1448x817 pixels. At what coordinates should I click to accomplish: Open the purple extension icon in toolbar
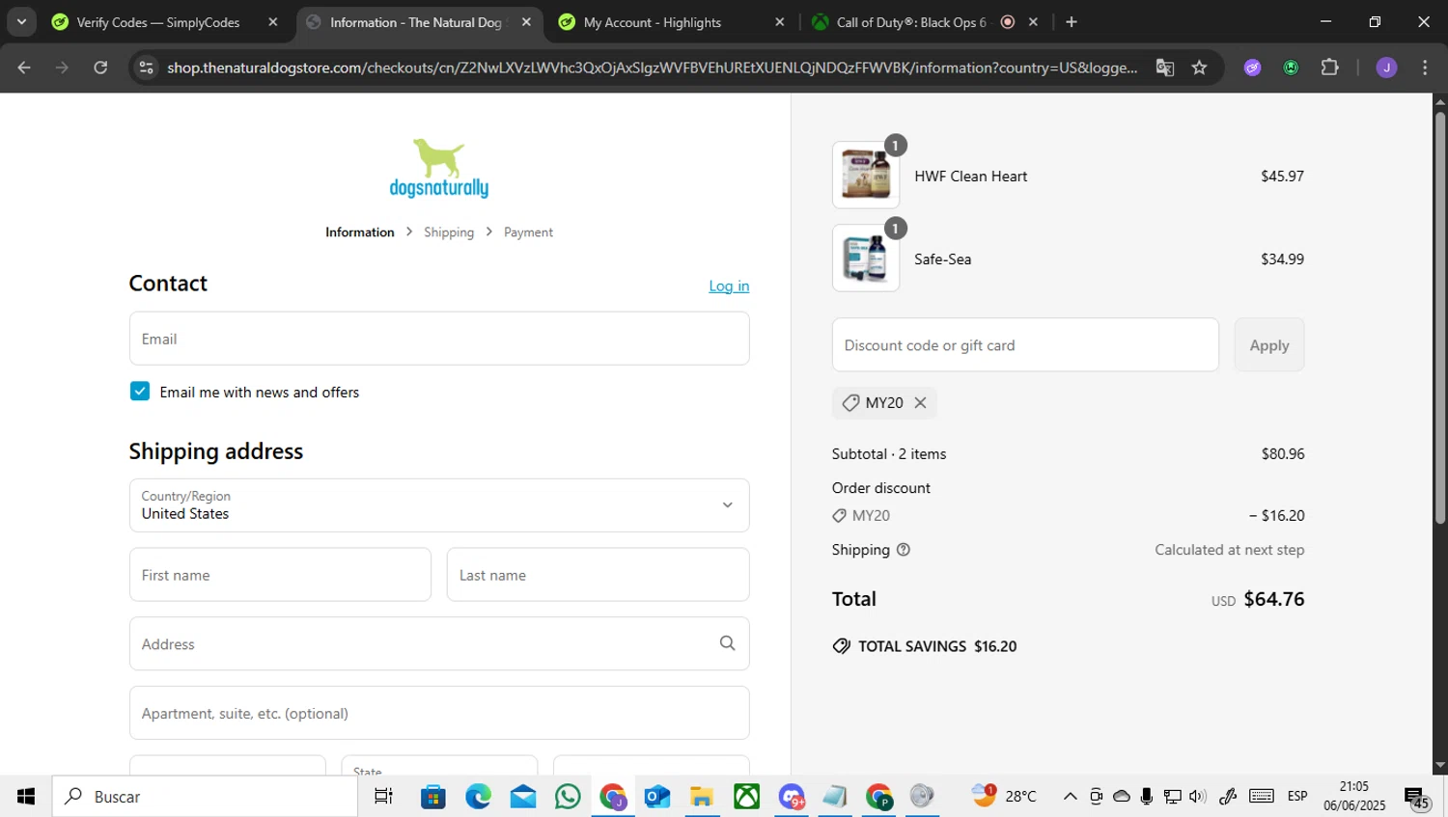(1252, 68)
